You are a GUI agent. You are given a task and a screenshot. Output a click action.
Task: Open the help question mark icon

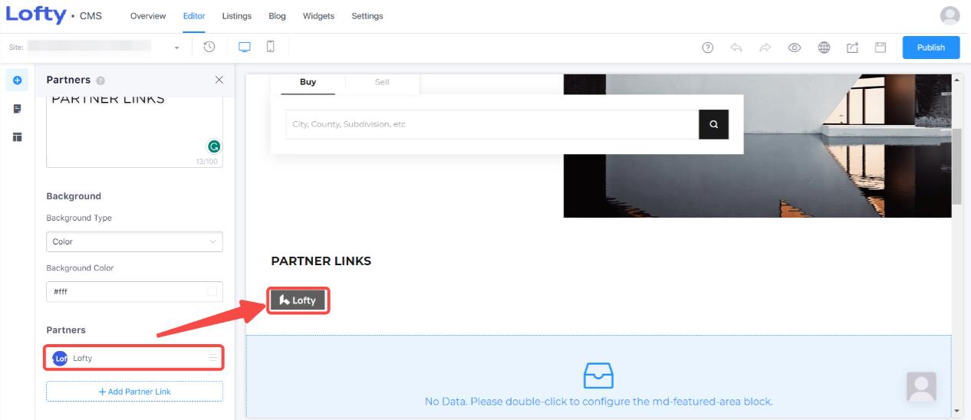coord(708,48)
